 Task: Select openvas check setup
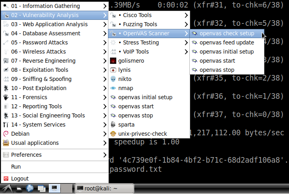pos(226,33)
